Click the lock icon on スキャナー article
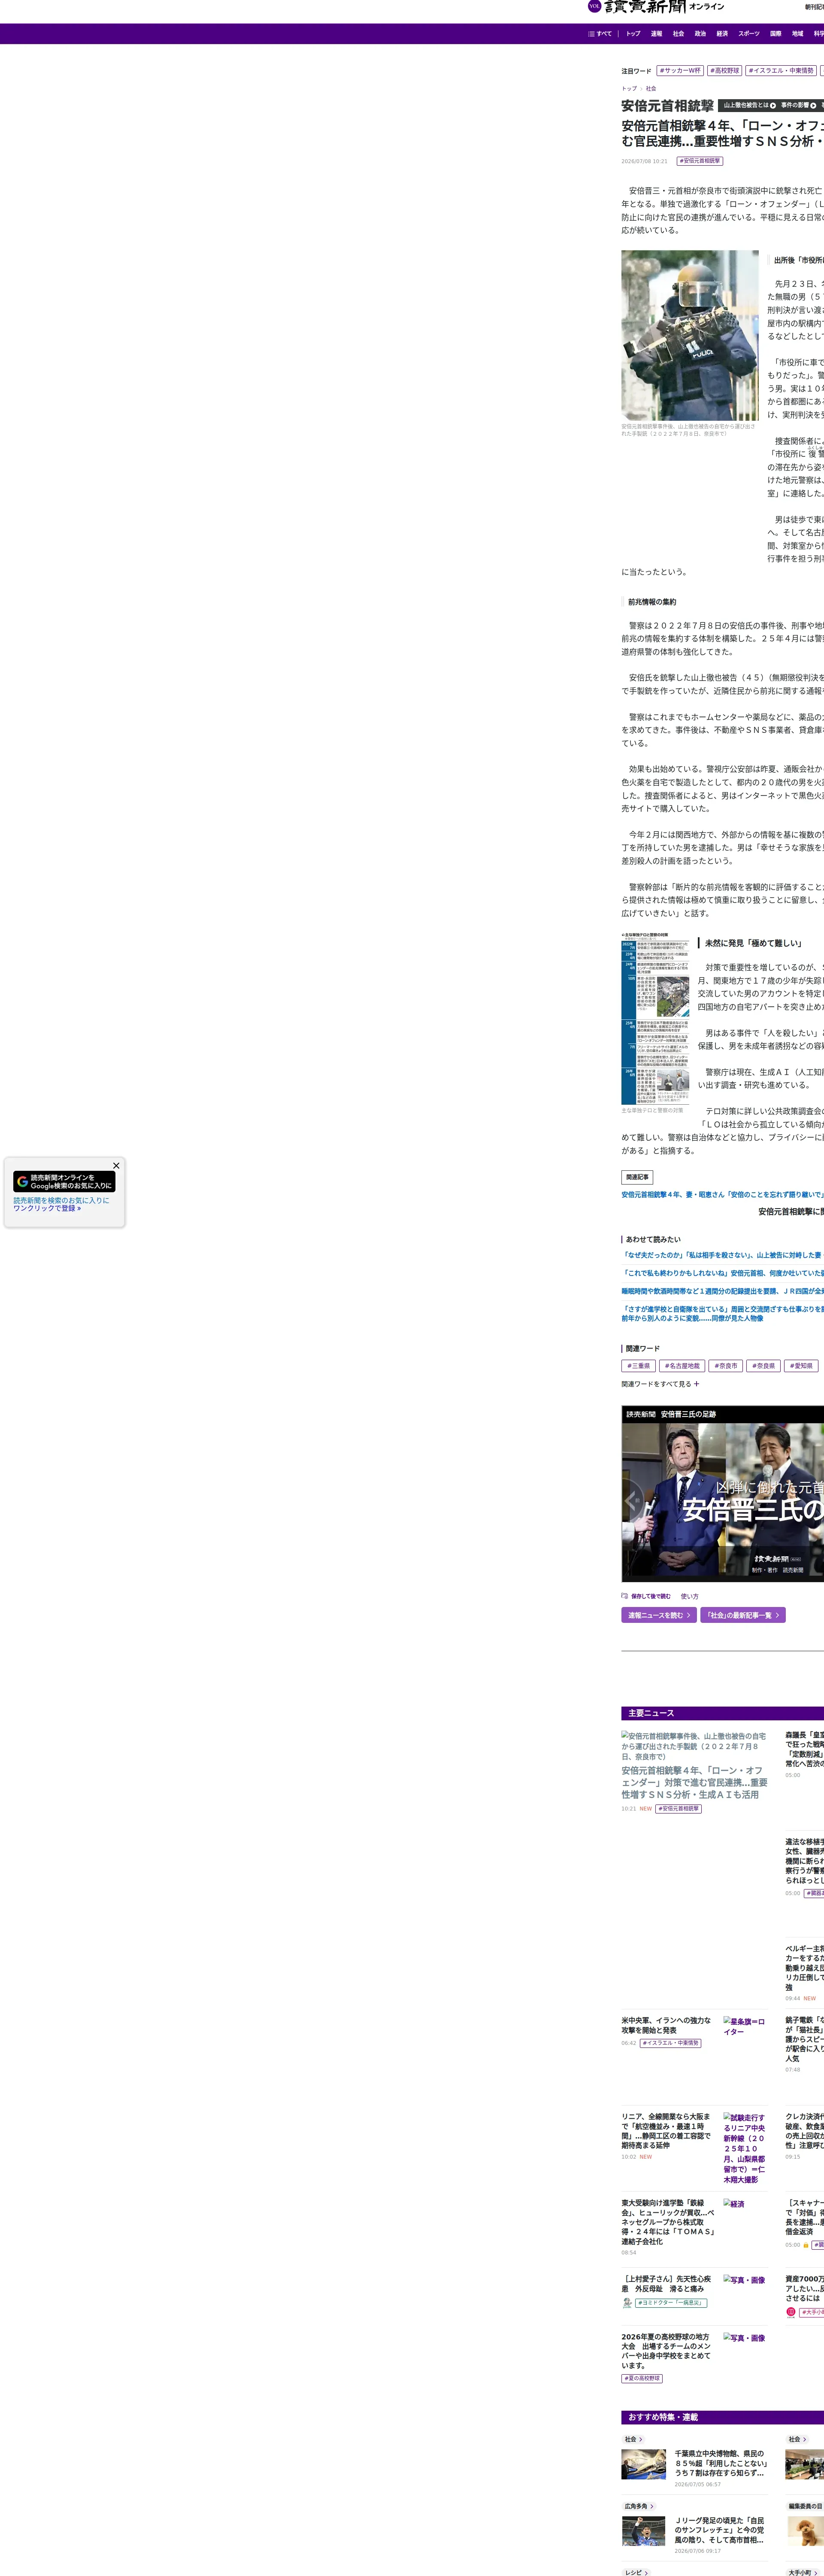 (x=806, y=2245)
